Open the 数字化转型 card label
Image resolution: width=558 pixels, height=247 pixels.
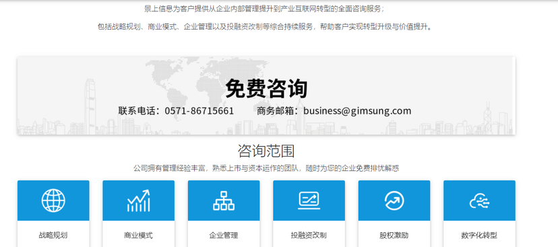coord(479,236)
